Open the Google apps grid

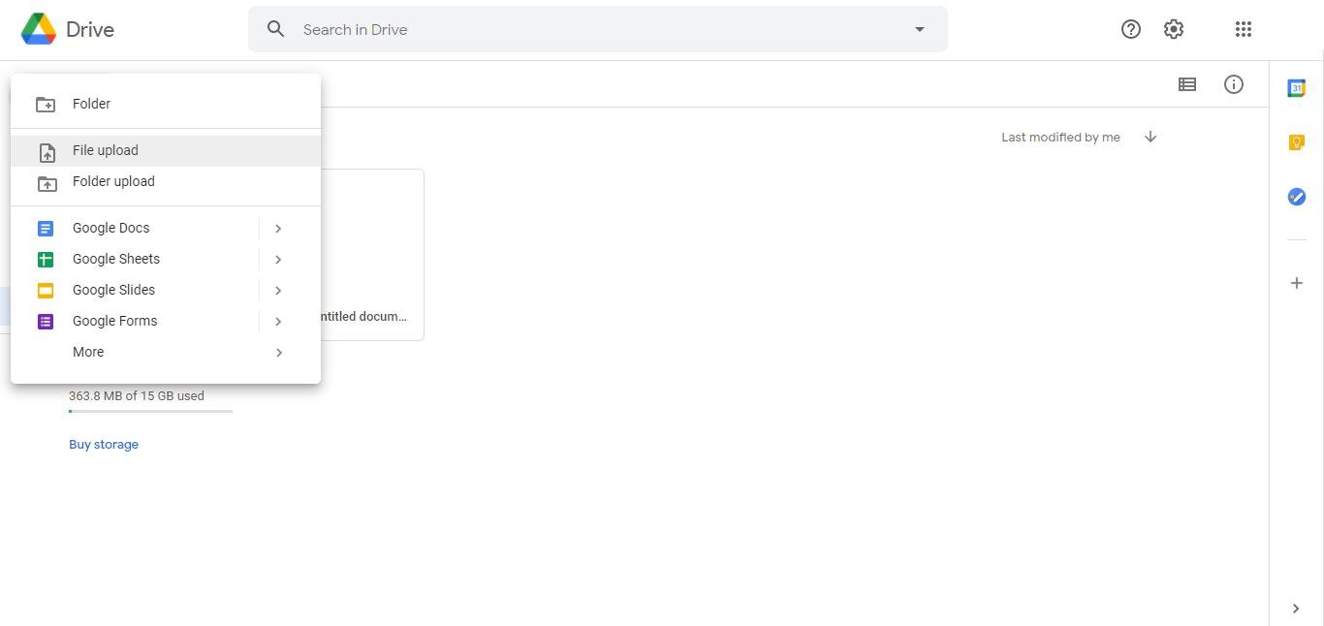[1244, 29]
